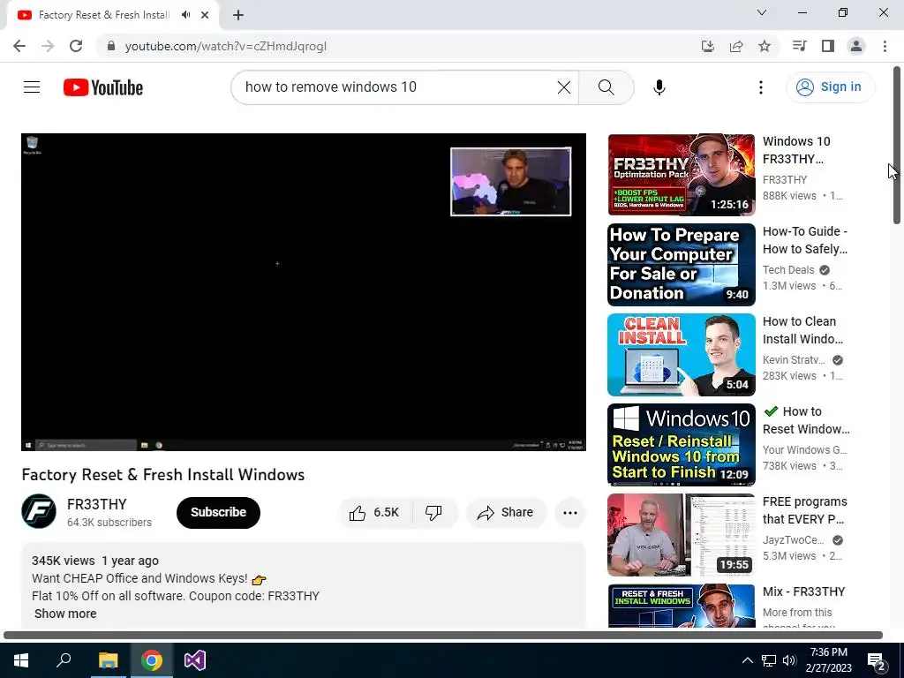Open notification center
Image resolution: width=904 pixels, height=678 pixels.
877,661
